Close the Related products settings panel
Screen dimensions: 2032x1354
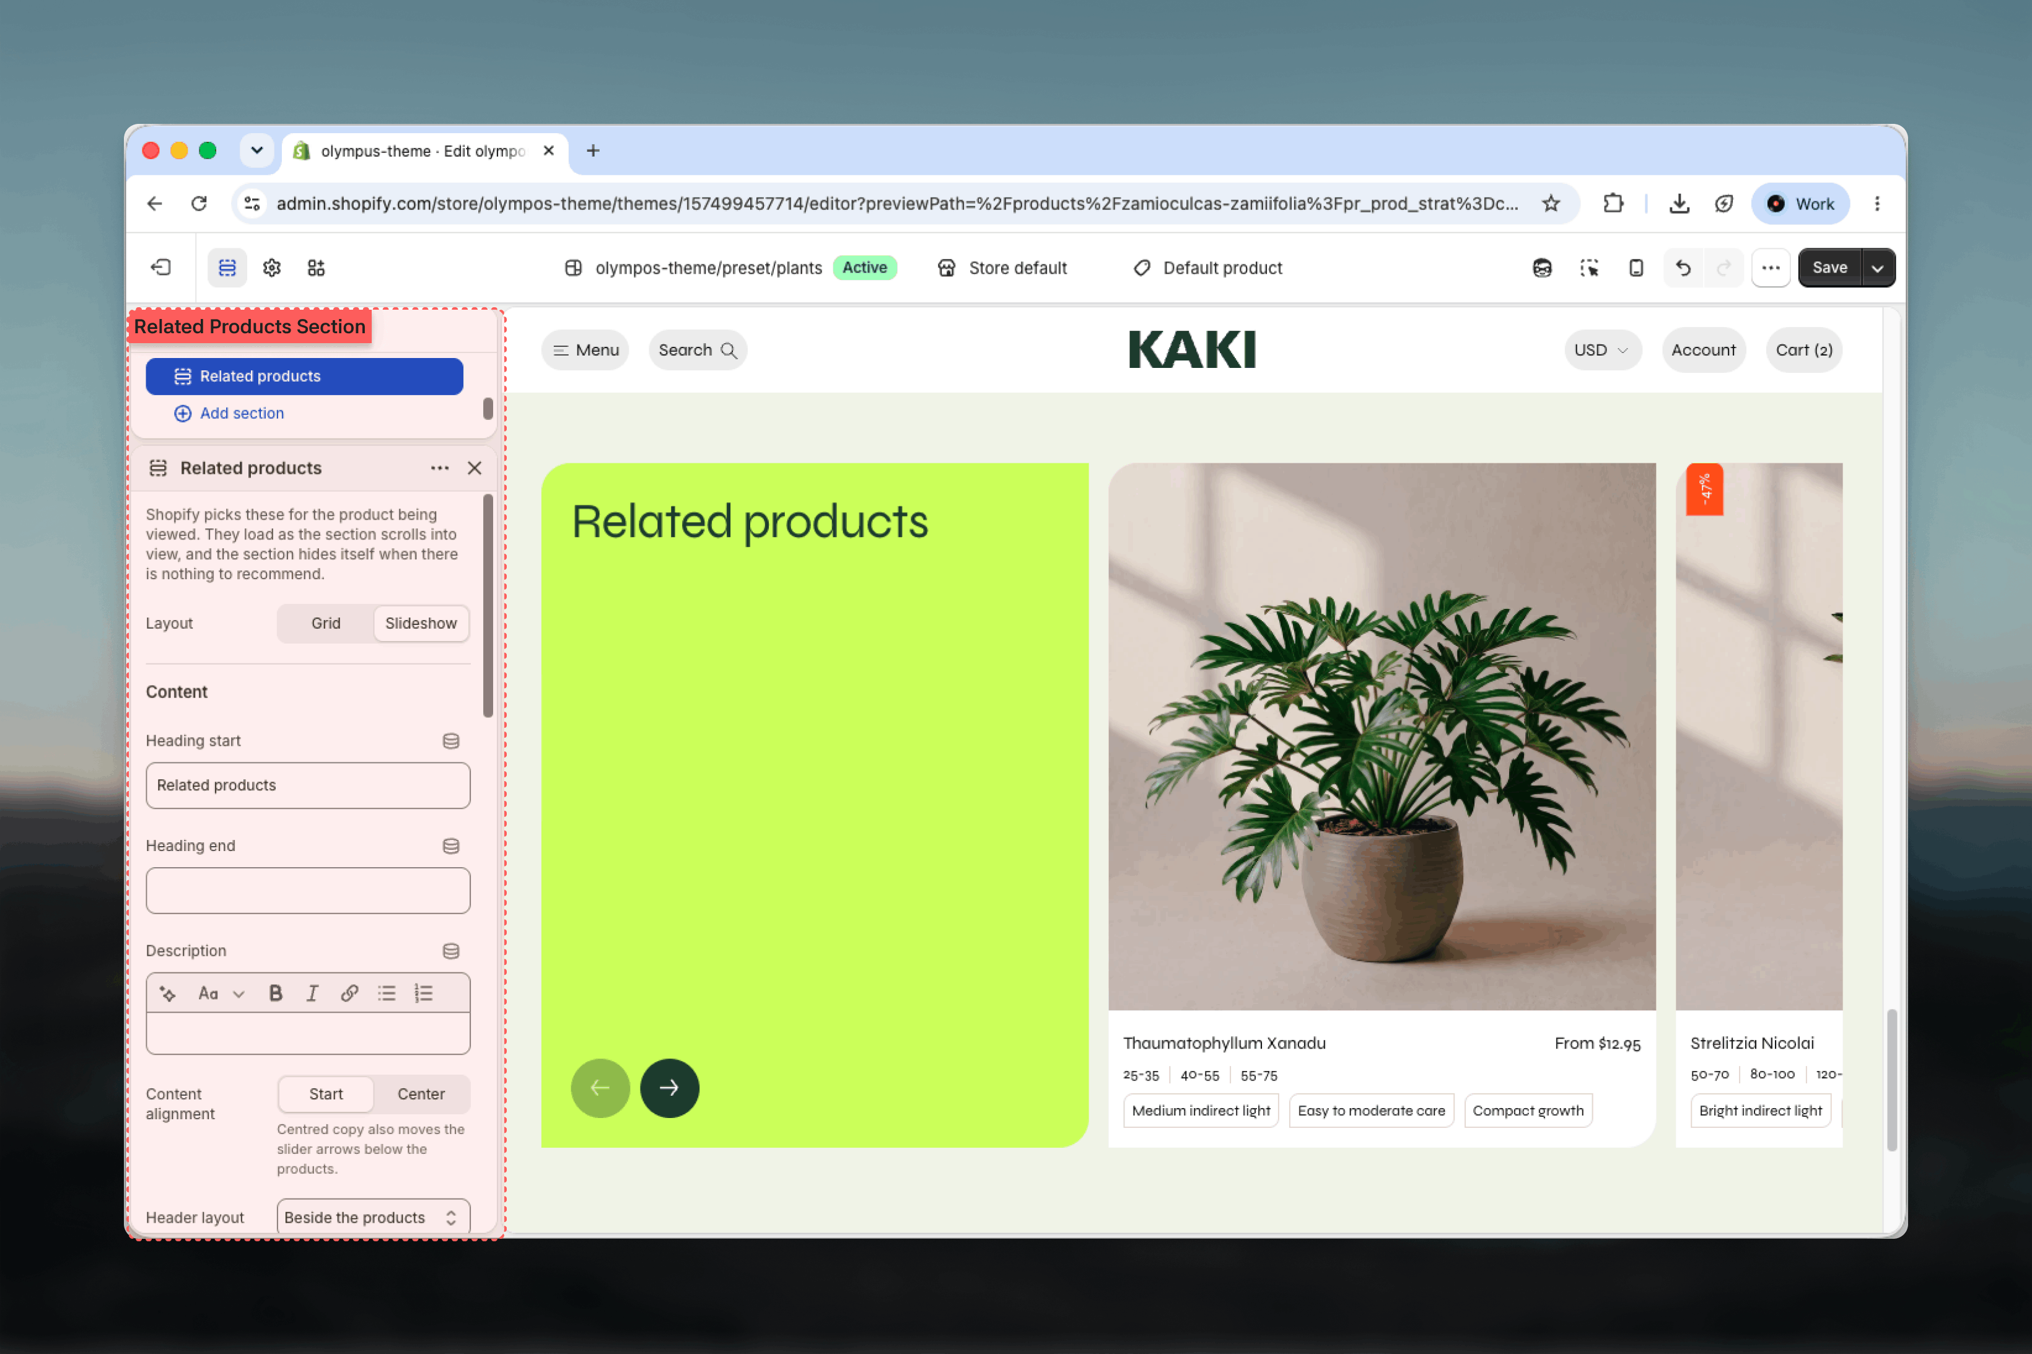pos(474,468)
